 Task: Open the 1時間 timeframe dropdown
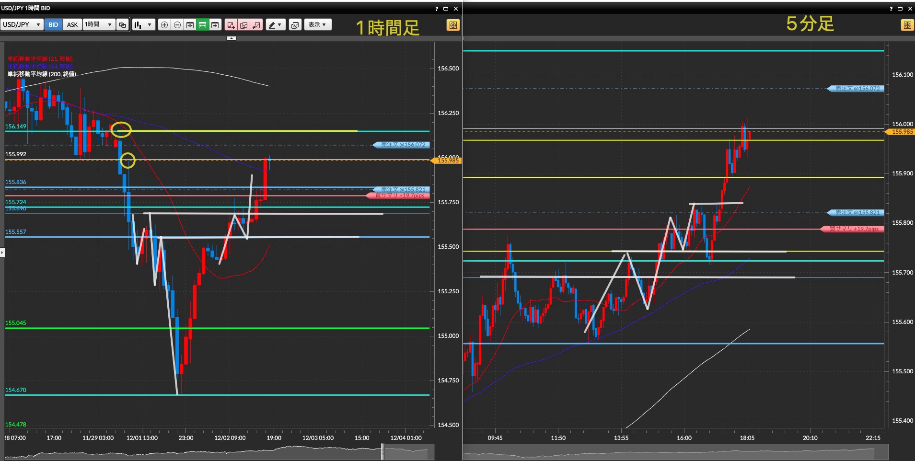click(98, 25)
